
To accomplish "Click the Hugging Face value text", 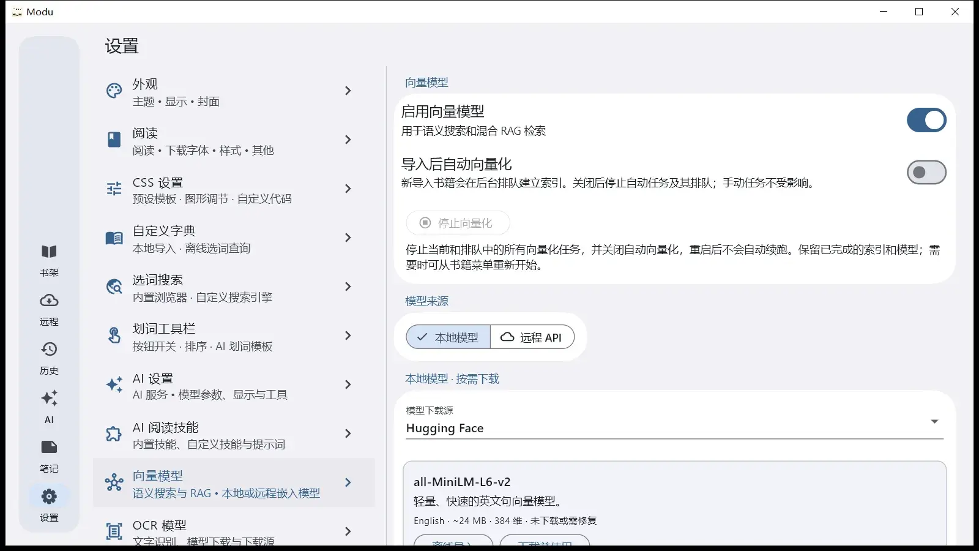I will pos(445,428).
